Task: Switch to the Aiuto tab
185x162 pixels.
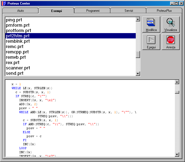Action: pos(20,11)
